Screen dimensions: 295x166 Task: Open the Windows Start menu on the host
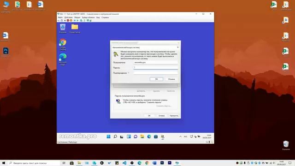4,163
